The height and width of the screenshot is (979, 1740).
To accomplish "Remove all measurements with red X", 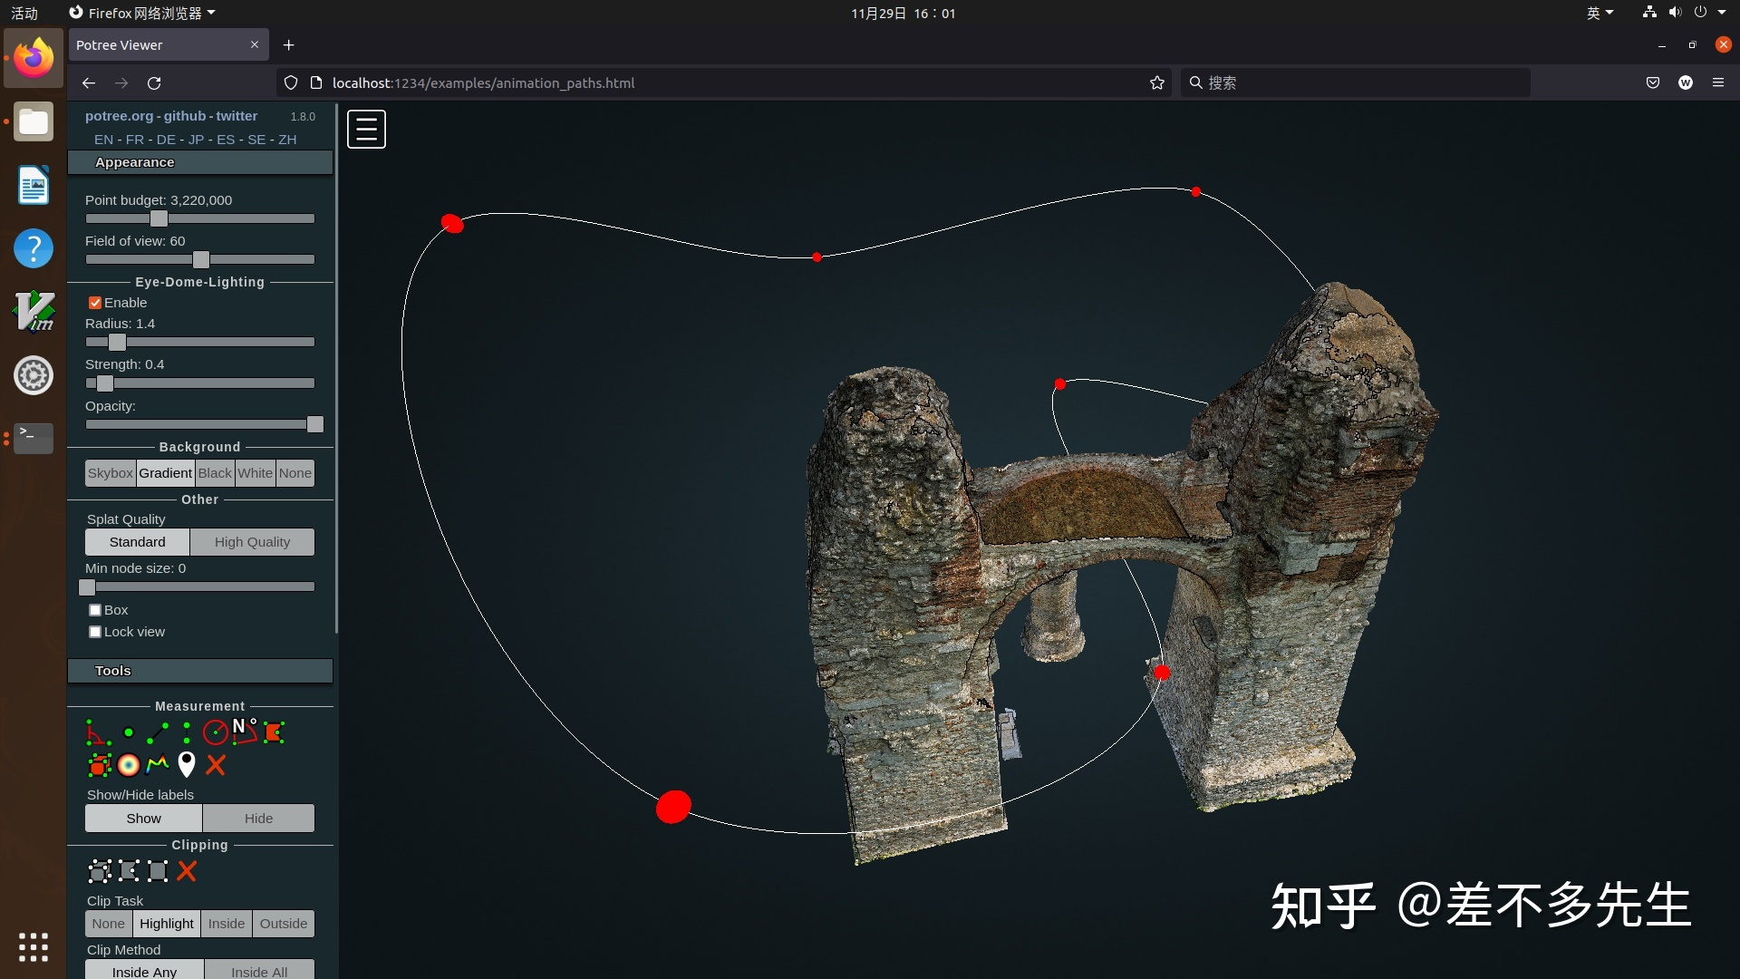I will click(x=216, y=765).
